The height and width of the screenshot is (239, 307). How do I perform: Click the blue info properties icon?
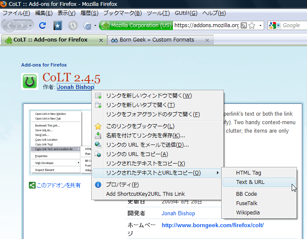tap(98, 185)
